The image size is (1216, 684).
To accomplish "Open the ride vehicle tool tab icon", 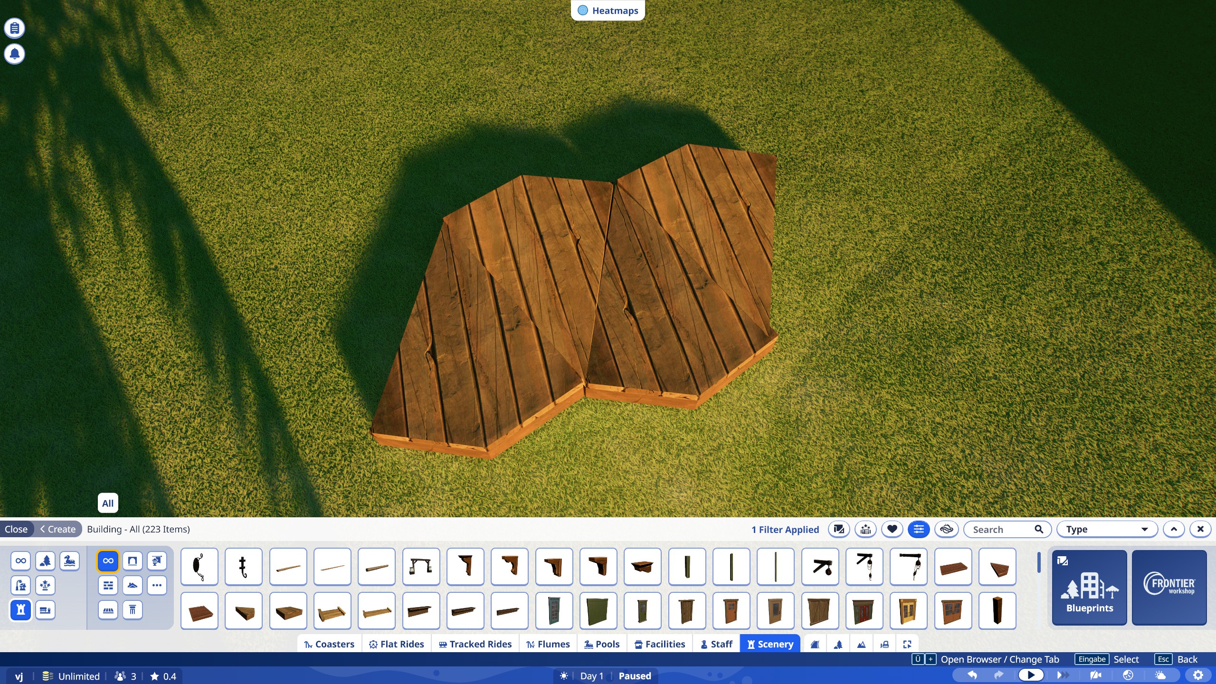I will tap(884, 645).
